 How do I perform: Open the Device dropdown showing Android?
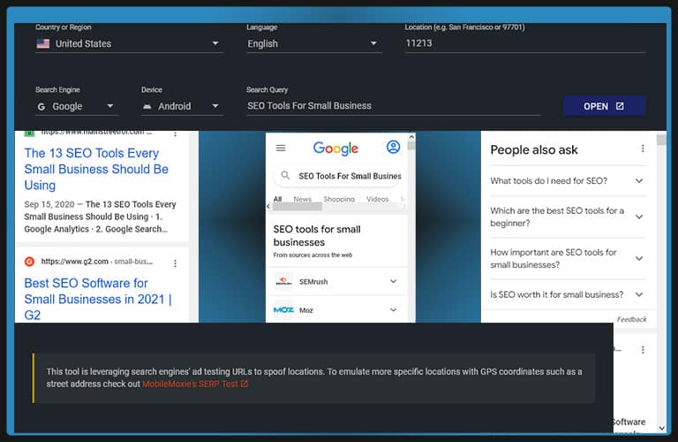(182, 106)
